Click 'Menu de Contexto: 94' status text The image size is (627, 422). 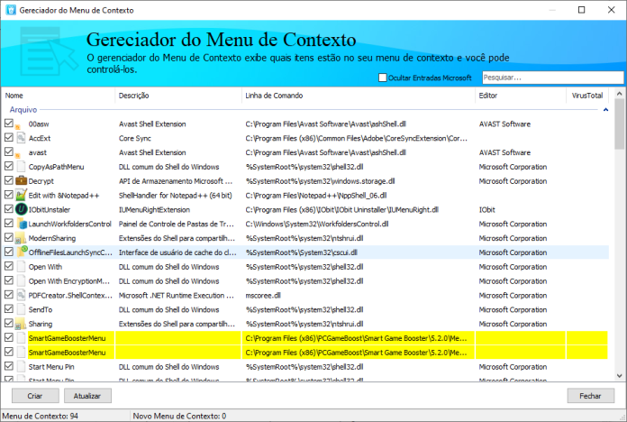[x=41, y=416]
